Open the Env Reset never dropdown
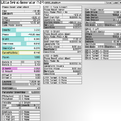Image resolution: width=121 pixels, height=121 pixels. pos(103,10)
